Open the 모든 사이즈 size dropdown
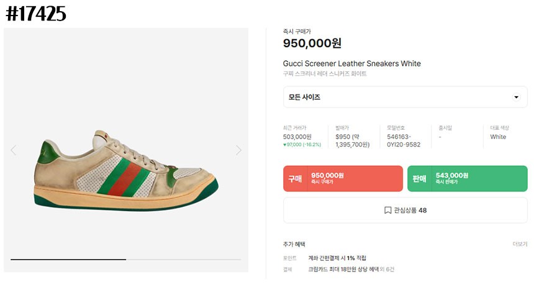Screen dimensions: 534x300 (x=405, y=97)
